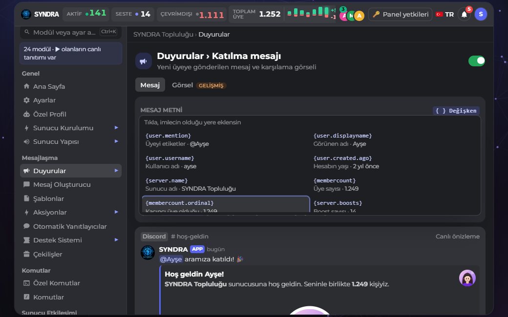Click the Mesaj Oluşturucu chat icon

point(26,184)
